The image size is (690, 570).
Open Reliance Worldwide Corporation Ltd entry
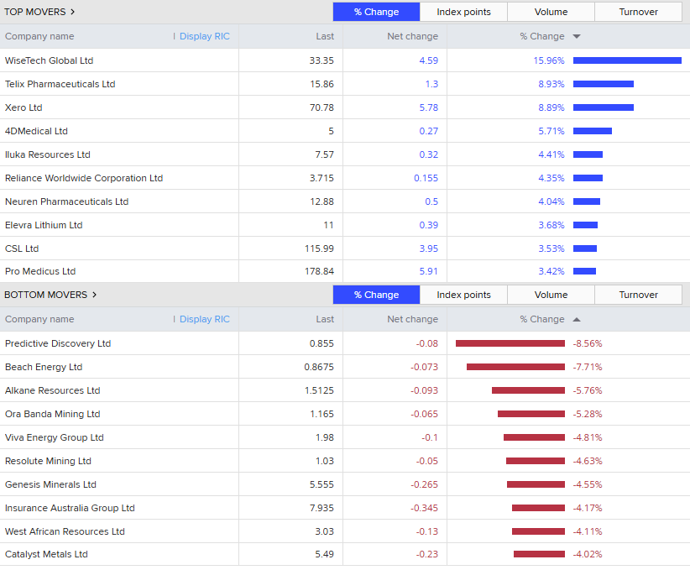tap(84, 178)
